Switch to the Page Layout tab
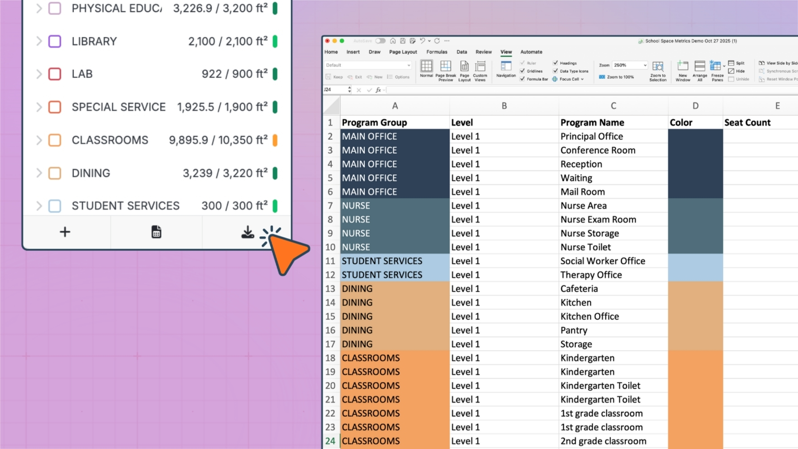This screenshot has width=798, height=449. [403, 52]
